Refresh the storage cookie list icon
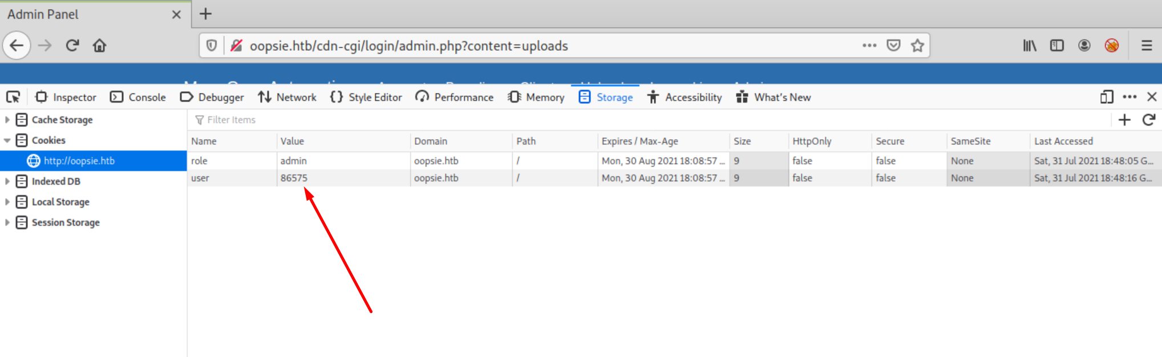 tap(1149, 120)
